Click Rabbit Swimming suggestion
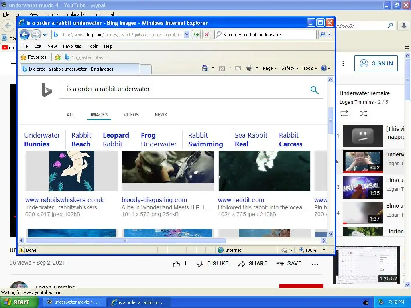The image size is (411, 308). pos(205,140)
